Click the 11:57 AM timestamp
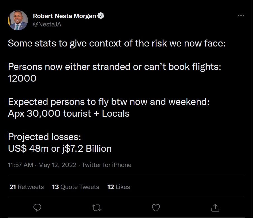This screenshot has height=218, width=253. coord(20,165)
